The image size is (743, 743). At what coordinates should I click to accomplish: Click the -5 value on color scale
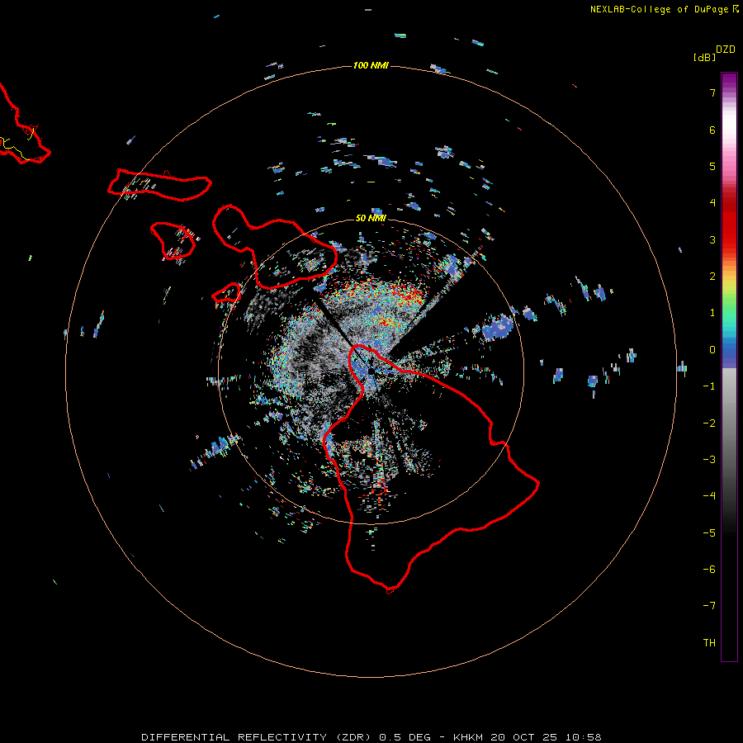point(709,533)
